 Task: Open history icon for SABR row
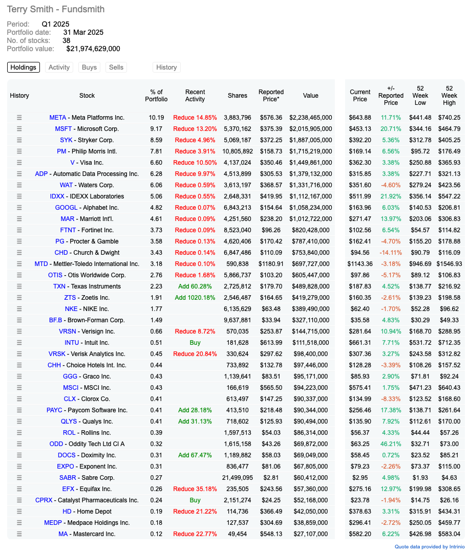(19, 478)
